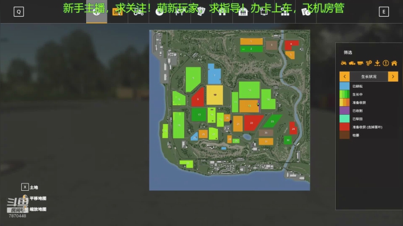403x226 pixels.
Task: Click the black map marker near field 20
Action: coord(231,122)
